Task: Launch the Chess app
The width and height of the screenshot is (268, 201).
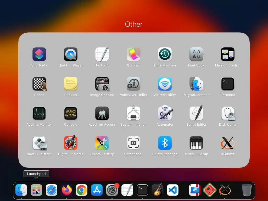Action: coord(39,84)
